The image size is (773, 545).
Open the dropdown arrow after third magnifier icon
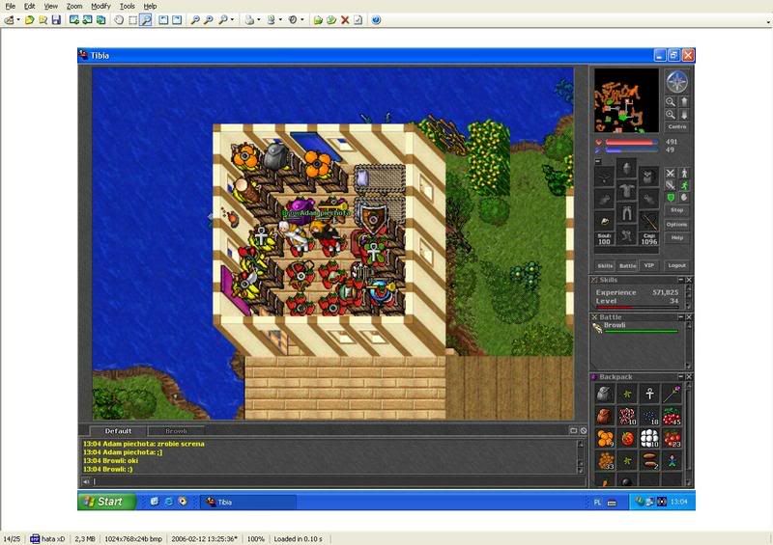click(232, 20)
